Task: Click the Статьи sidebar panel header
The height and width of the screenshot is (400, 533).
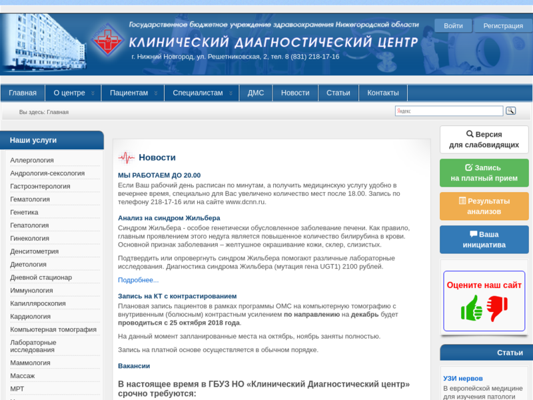Action: coord(486,353)
